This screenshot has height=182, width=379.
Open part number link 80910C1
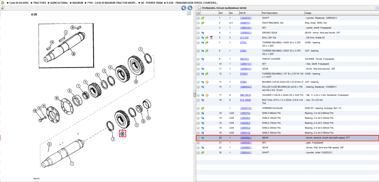point(244,59)
